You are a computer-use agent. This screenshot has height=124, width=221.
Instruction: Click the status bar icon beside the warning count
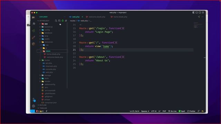pos(47,111)
